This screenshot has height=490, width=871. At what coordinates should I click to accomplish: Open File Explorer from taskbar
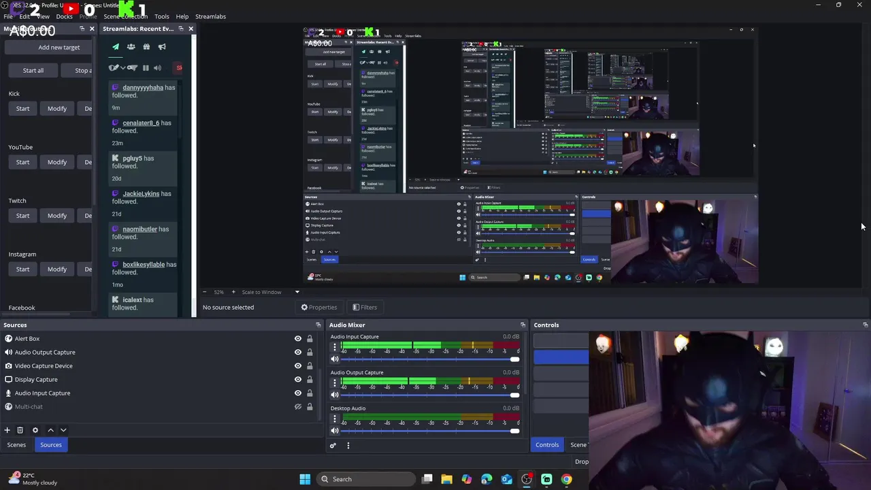[446, 479]
